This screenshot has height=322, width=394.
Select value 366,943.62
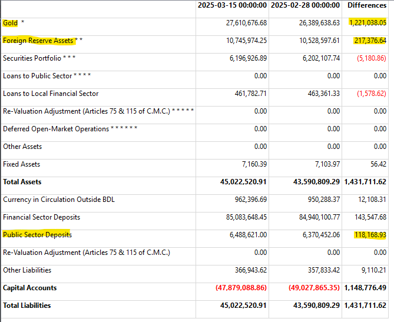[x=251, y=270]
